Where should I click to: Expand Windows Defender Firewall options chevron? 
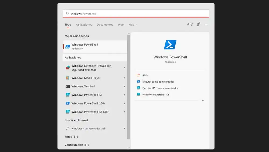[x=124, y=68]
